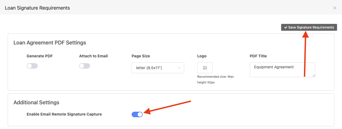
Task: Enable the Generate PDF switch
Action: (32, 66)
